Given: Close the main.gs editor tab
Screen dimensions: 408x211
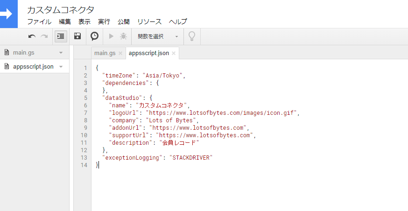Looking at the screenshot, I should [x=120, y=53].
